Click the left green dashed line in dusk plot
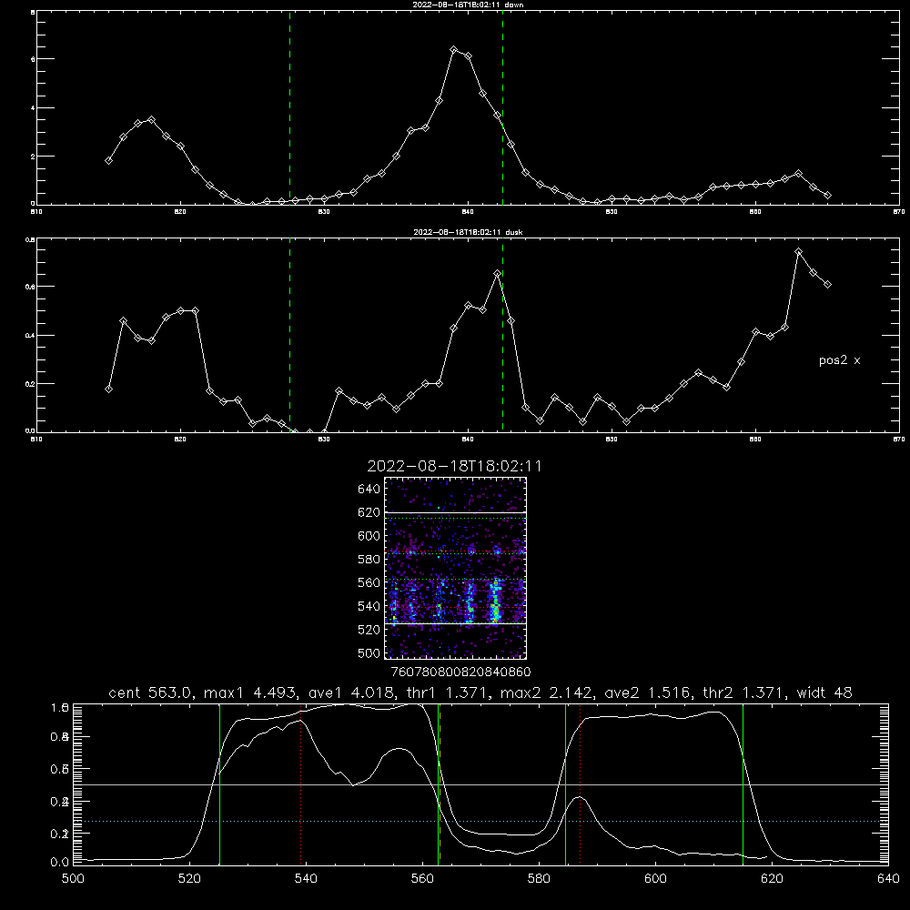The height and width of the screenshot is (910, 910). [289, 335]
